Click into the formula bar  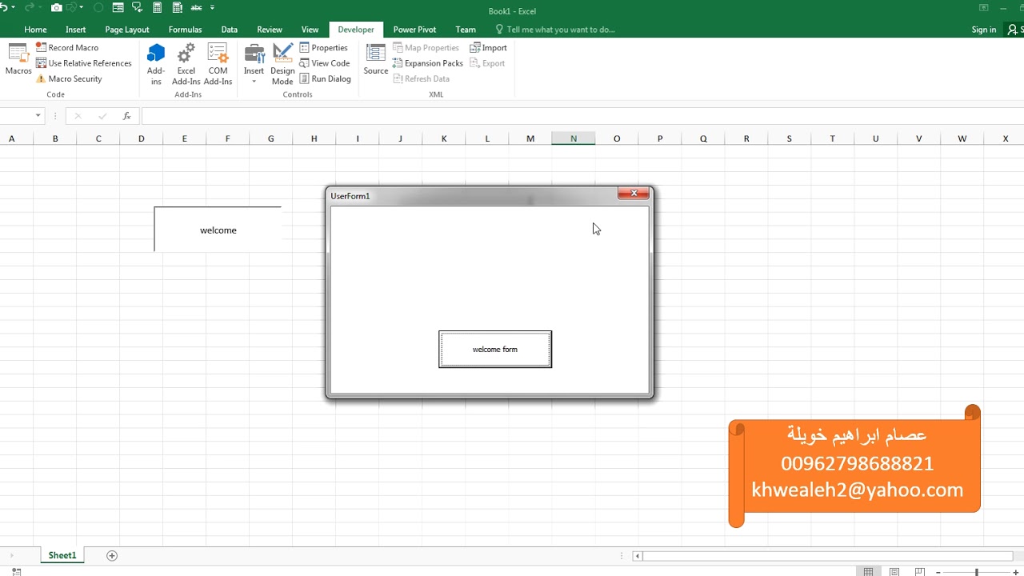tap(582, 116)
